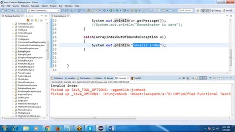Open Windows Explorer folder in the taskbar

point(26,128)
